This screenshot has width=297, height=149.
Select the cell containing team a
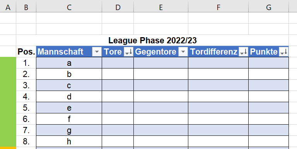[x=69, y=63]
